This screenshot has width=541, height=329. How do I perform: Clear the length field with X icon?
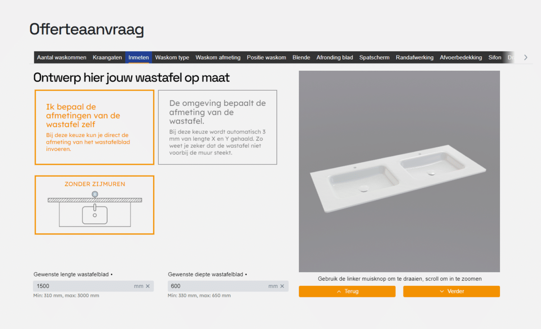tap(147, 286)
